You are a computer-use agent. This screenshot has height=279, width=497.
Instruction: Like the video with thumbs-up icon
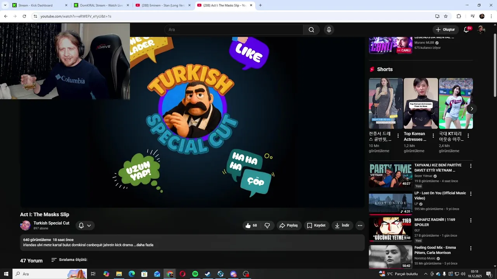251,226
